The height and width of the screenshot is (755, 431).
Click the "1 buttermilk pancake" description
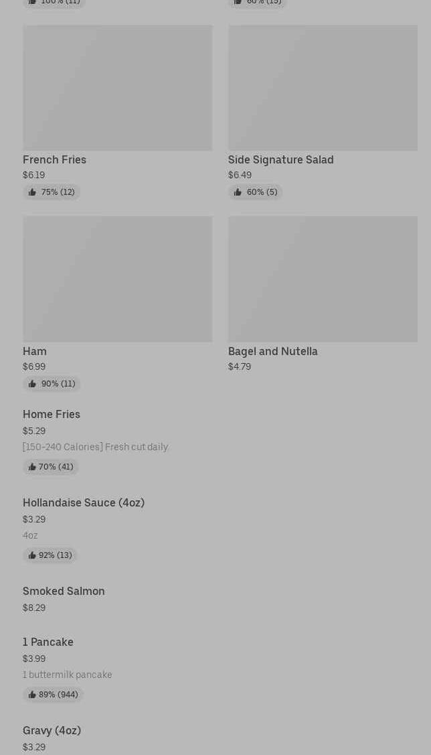click(67, 675)
